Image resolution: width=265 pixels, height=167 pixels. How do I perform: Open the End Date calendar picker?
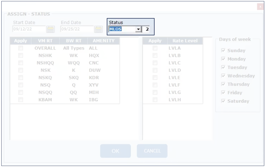(98, 29)
